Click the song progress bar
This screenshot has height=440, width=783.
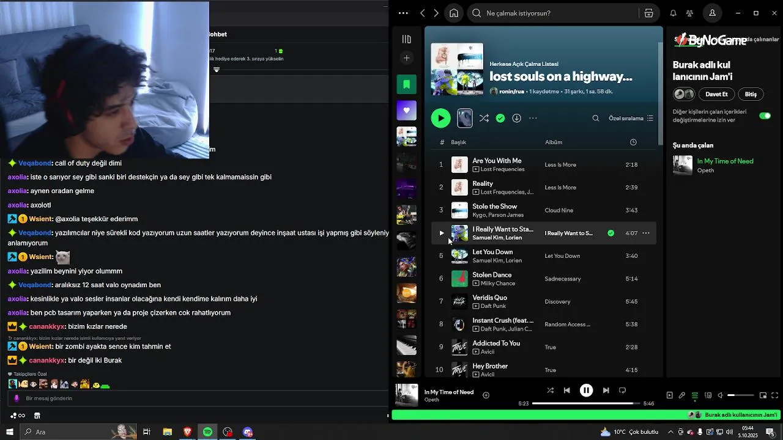tap(586, 403)
